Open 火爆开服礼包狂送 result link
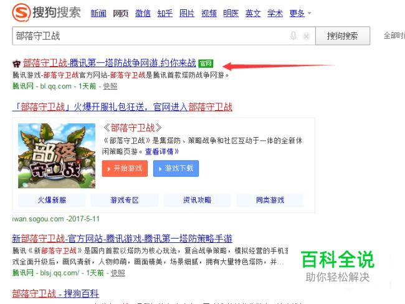Image resolution: width=405 pixels, height=304 pixels. [x=122, y=107]
